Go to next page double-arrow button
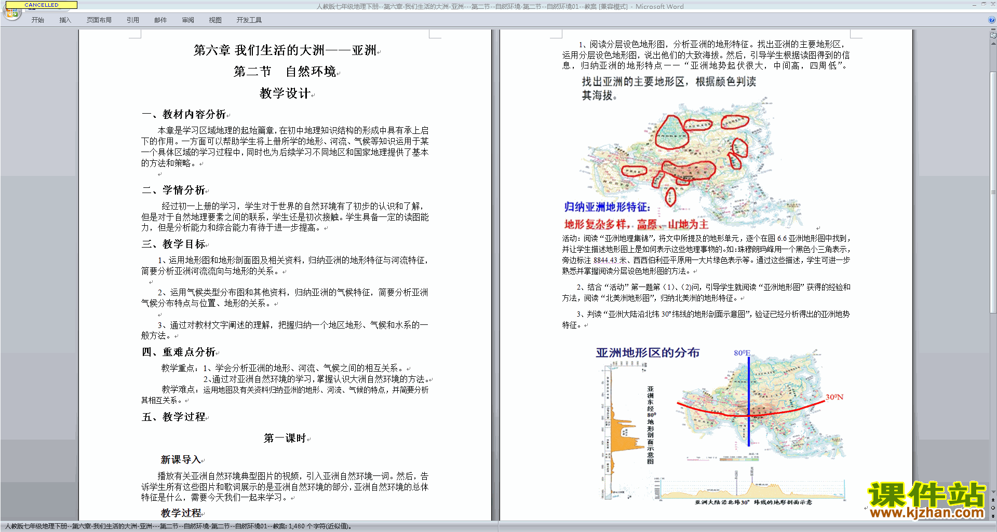 [x=993, y=516]
